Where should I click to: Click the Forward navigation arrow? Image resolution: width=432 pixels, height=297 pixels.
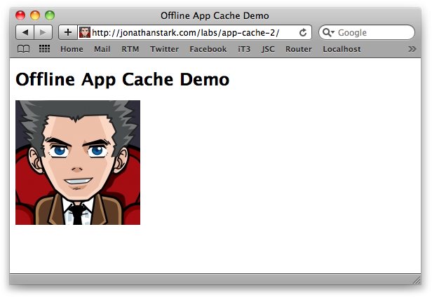(x=43, y=32)
